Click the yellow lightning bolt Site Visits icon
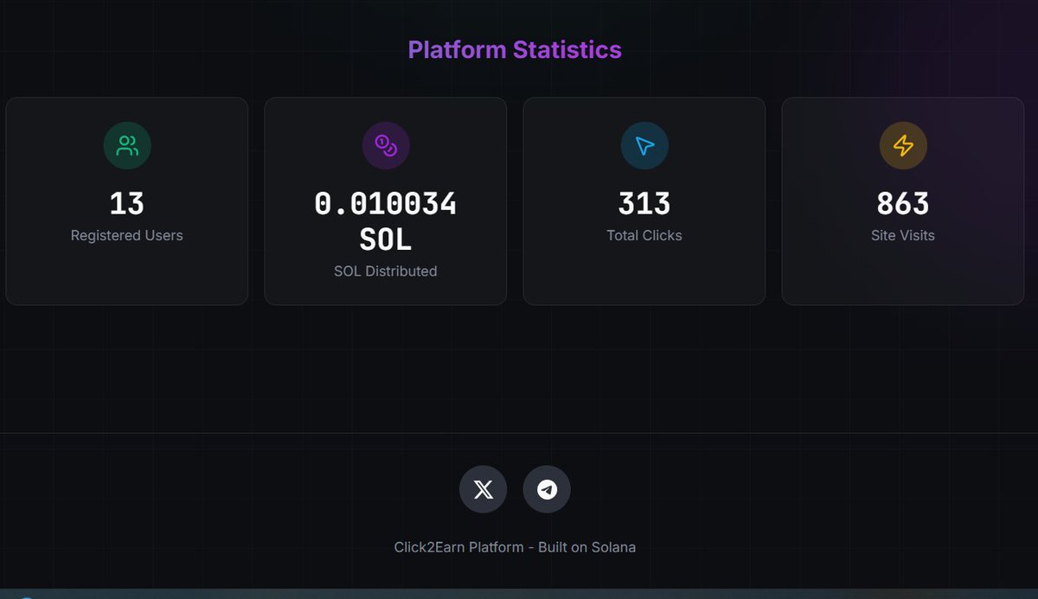 [x=903, y=145]
